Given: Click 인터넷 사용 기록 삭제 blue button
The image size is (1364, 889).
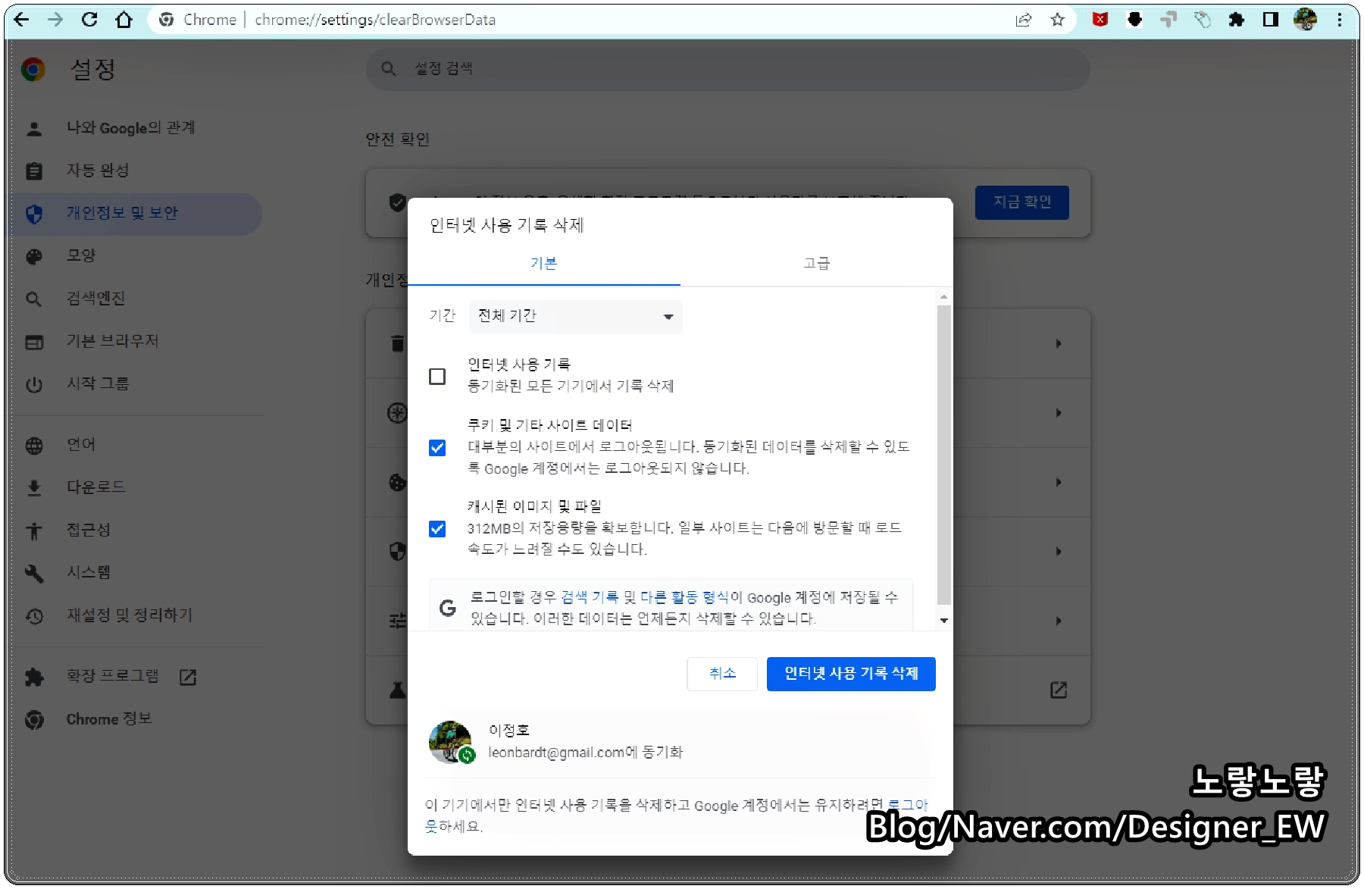Looking at the screenshot, I should pyautogui.click(x=851, y=674).
